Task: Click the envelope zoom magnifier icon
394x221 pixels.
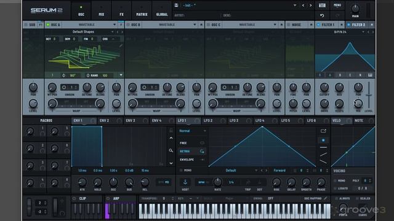Action: point(171,150)
